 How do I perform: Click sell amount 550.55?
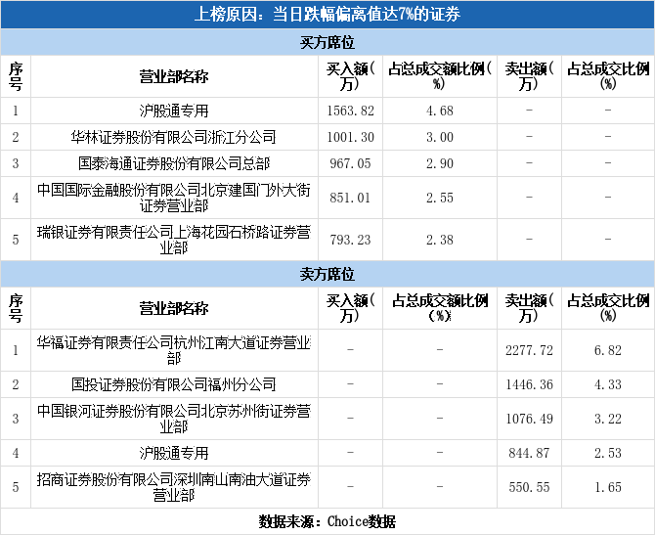click(x=529, y=487)
